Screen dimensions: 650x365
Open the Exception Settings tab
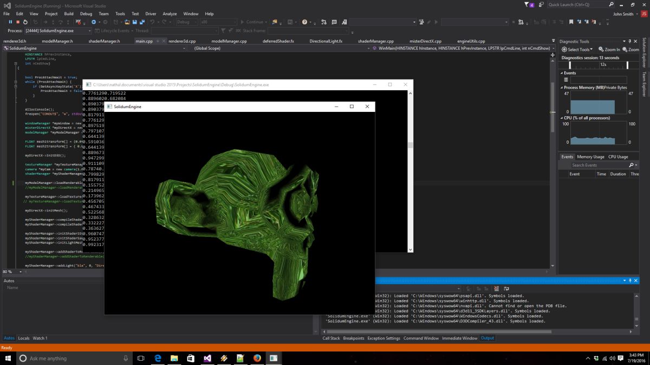pyautogui.click(x=383, y=338)
